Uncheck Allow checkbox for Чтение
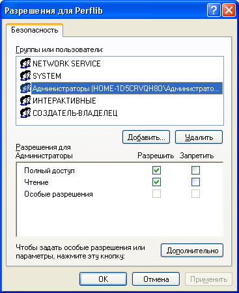 156,182
